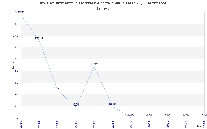Image resolution: width=207 pixels, height=129 pixels.
Task: Click the 0.00 label above 2021
Action: pyautogui.click(x=149, y=115)
